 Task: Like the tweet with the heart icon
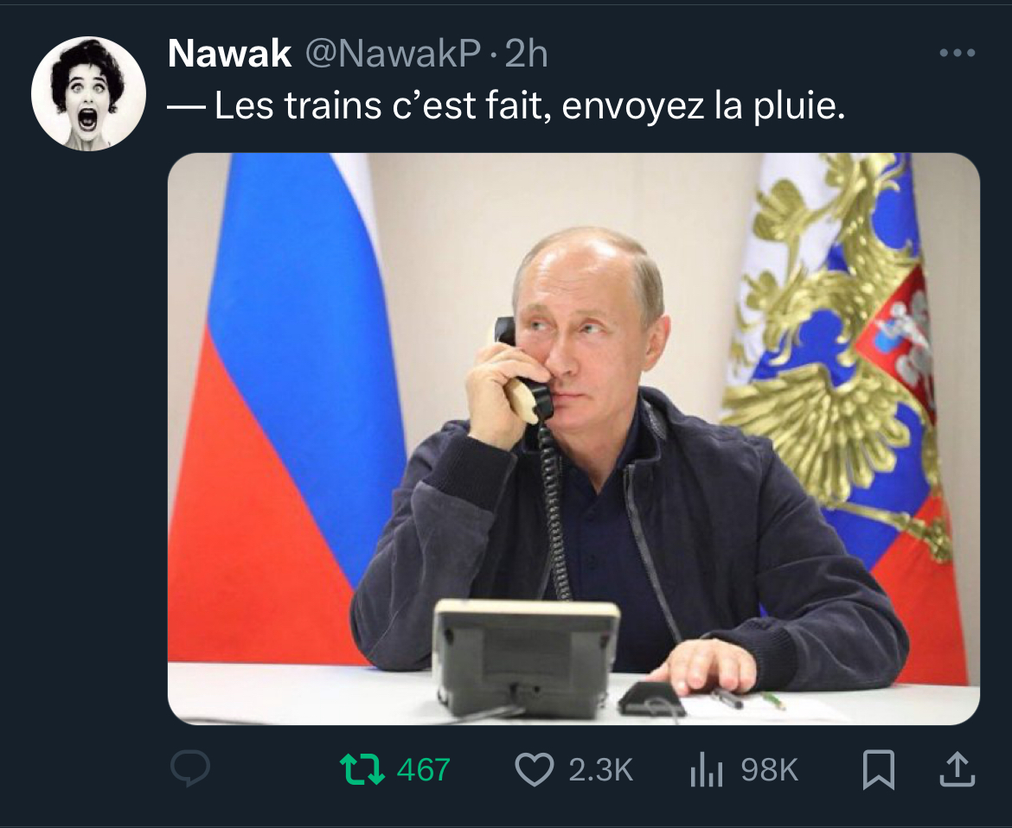tap(535, 769)
